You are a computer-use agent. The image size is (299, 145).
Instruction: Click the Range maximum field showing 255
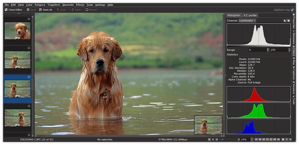(279, 50)
